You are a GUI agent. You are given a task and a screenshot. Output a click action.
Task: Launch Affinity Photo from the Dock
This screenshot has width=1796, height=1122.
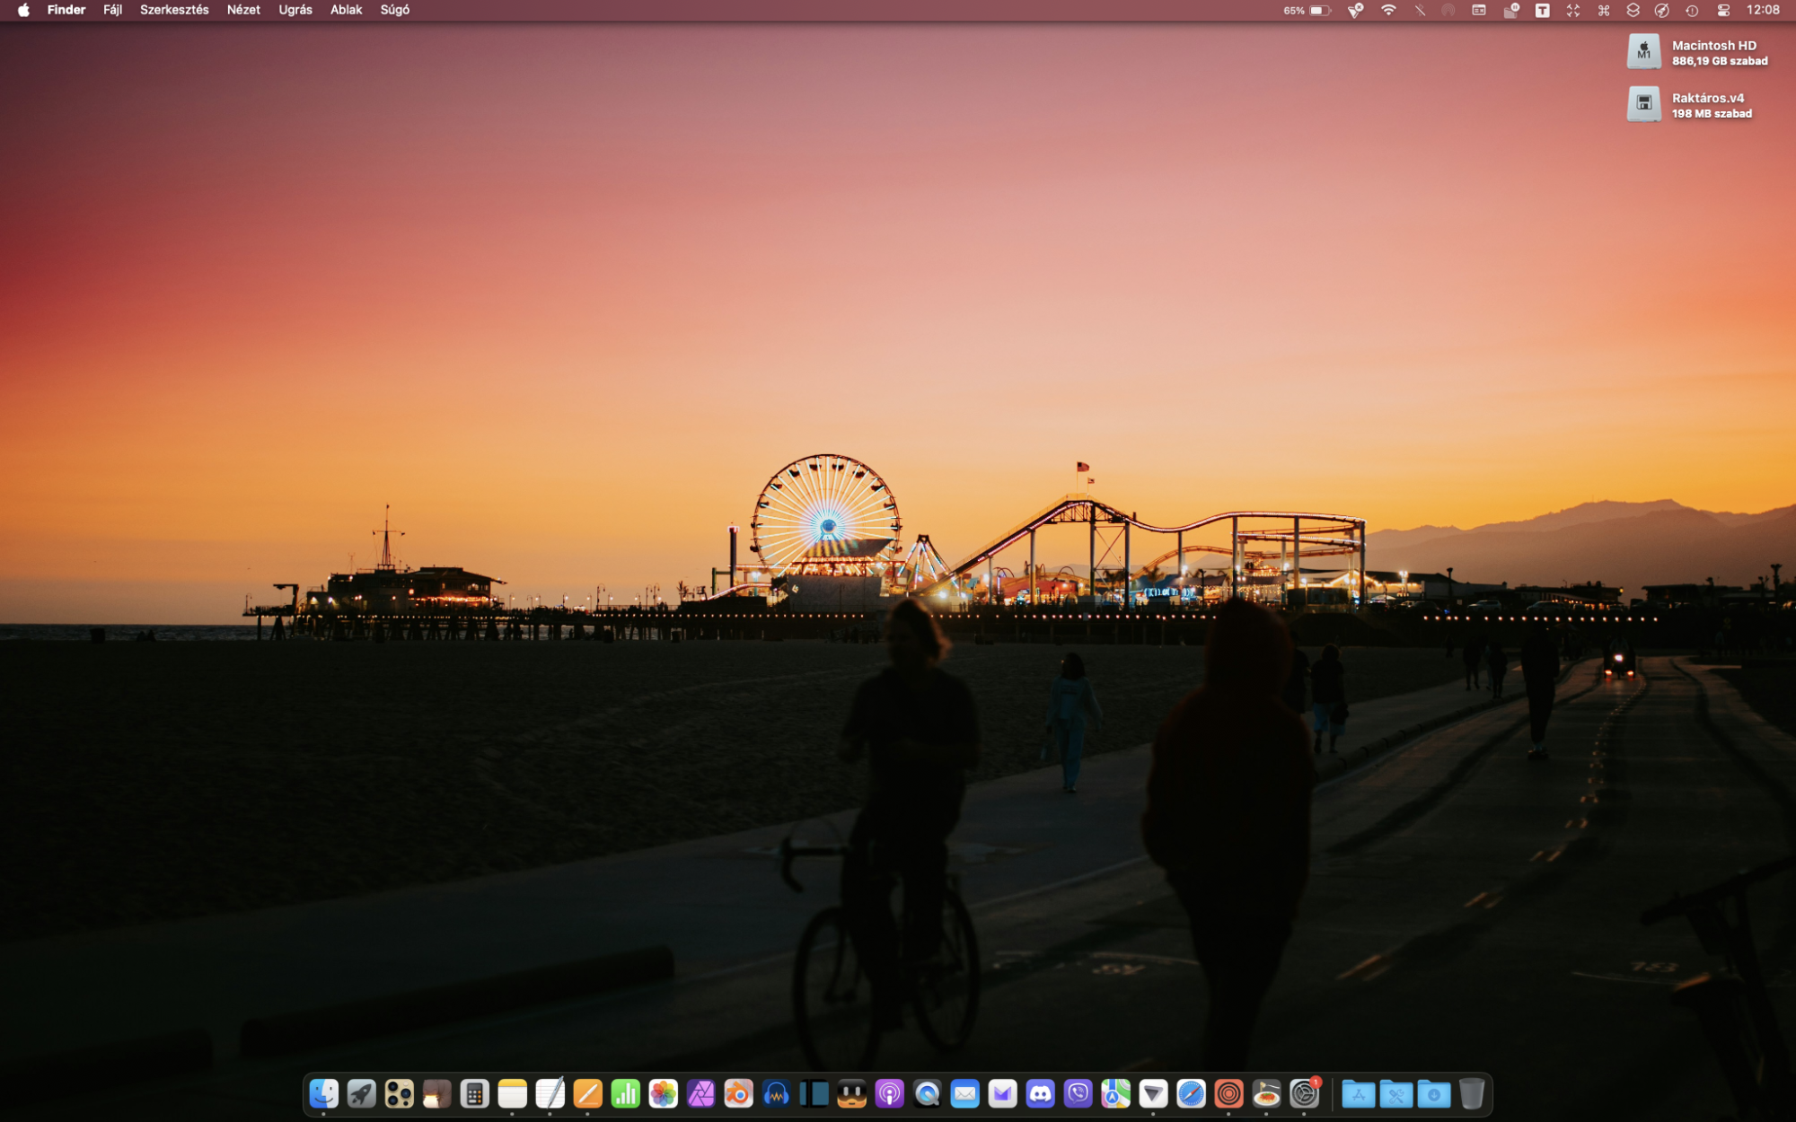[x=700, y=1093]
